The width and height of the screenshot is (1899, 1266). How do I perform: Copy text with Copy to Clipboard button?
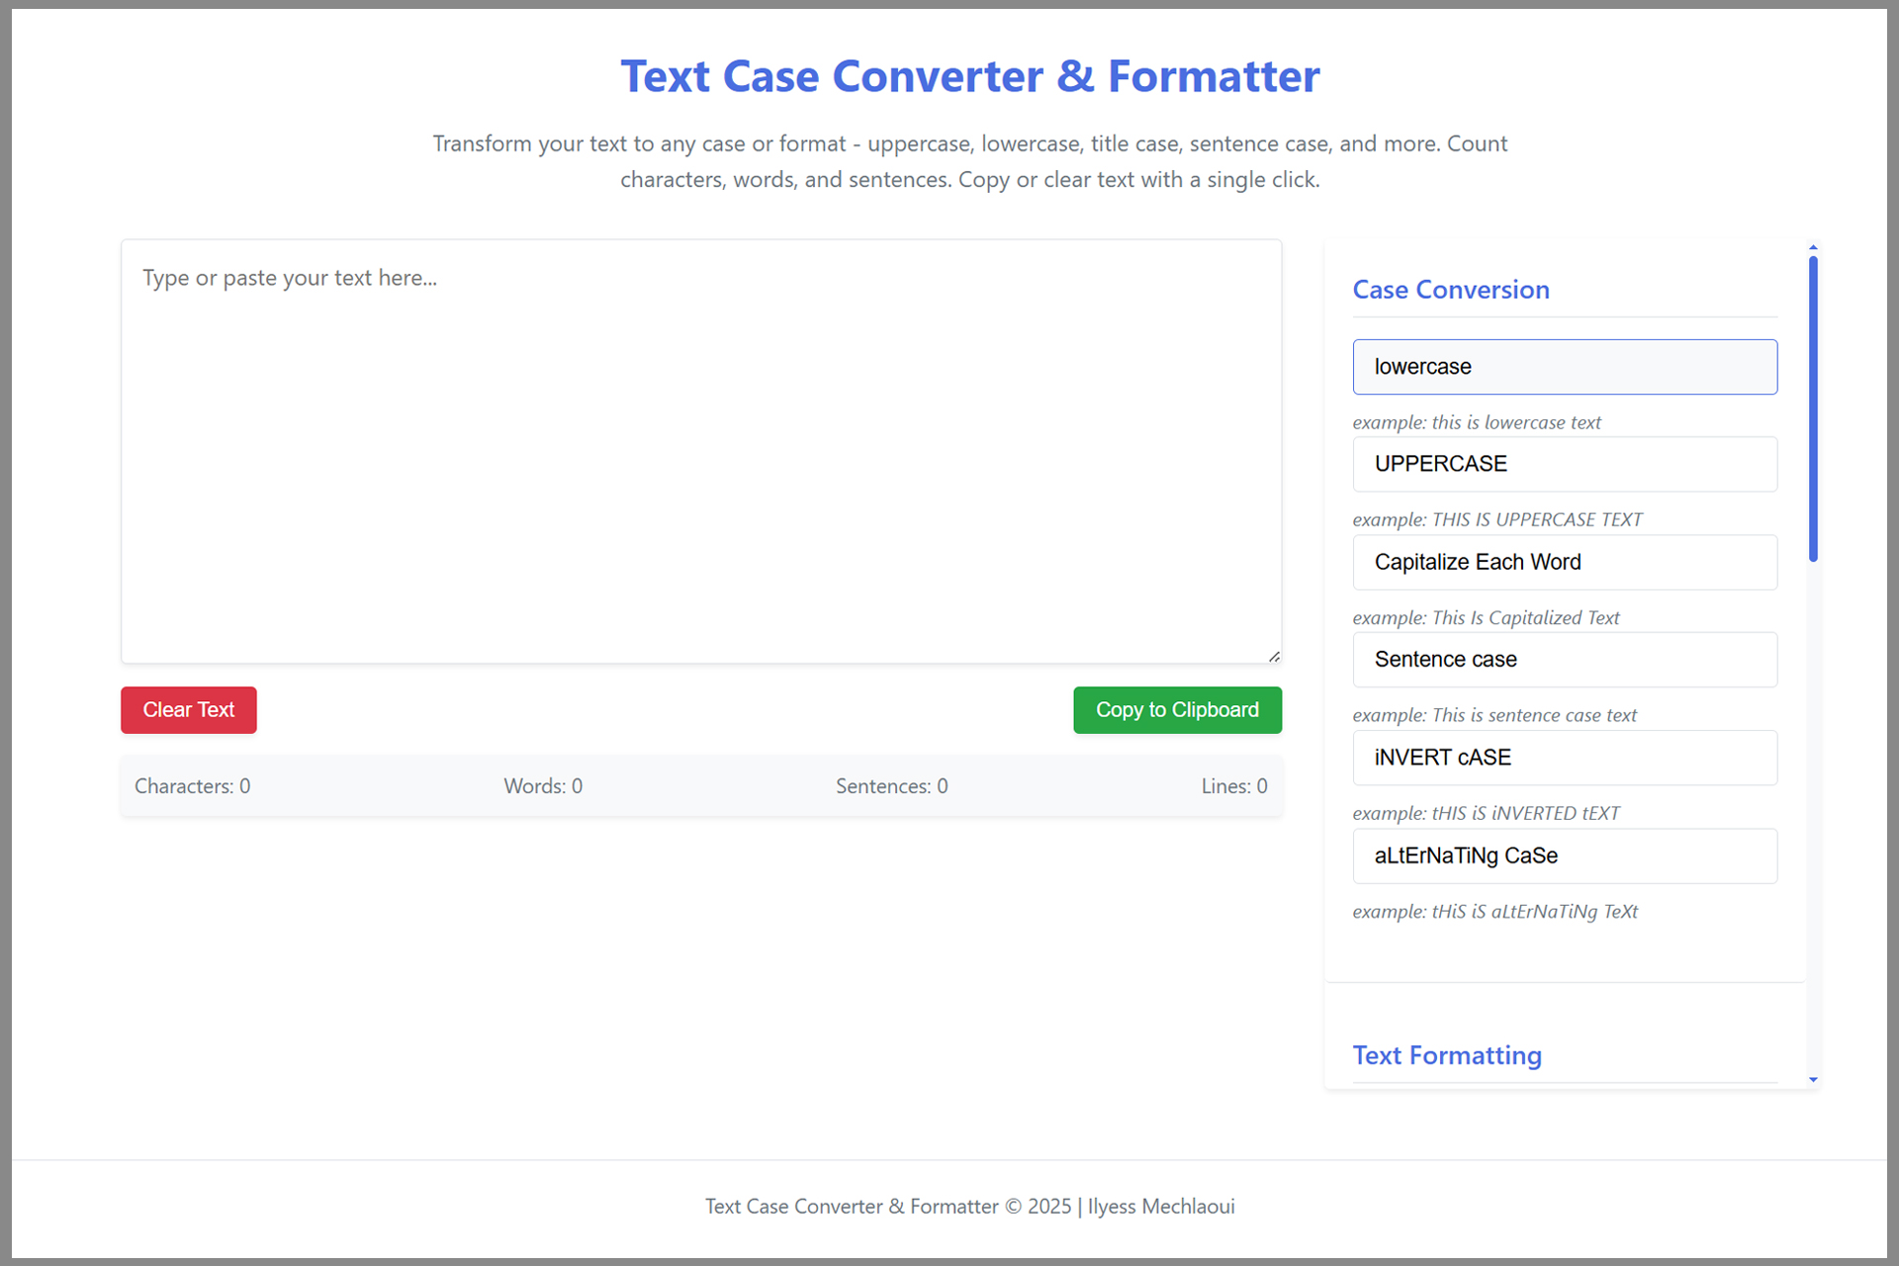[x=1177, y=710]
